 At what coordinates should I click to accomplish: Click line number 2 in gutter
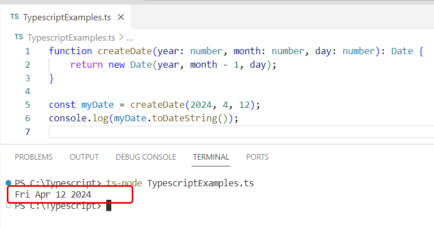click(27, 65)
